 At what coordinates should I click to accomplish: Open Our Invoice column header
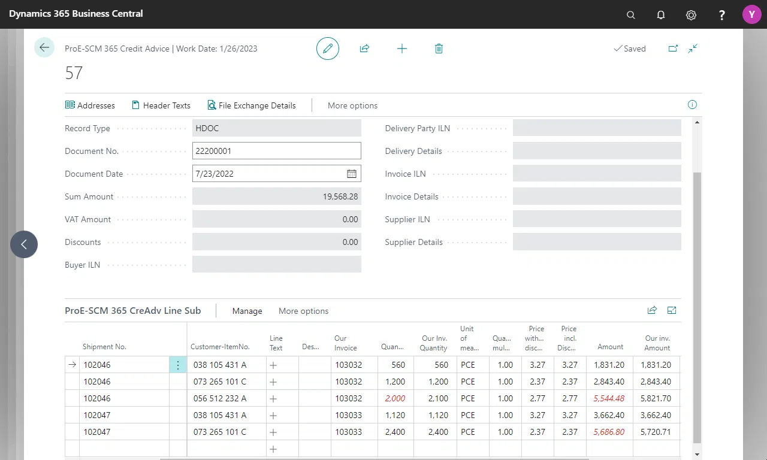point(346,343)
